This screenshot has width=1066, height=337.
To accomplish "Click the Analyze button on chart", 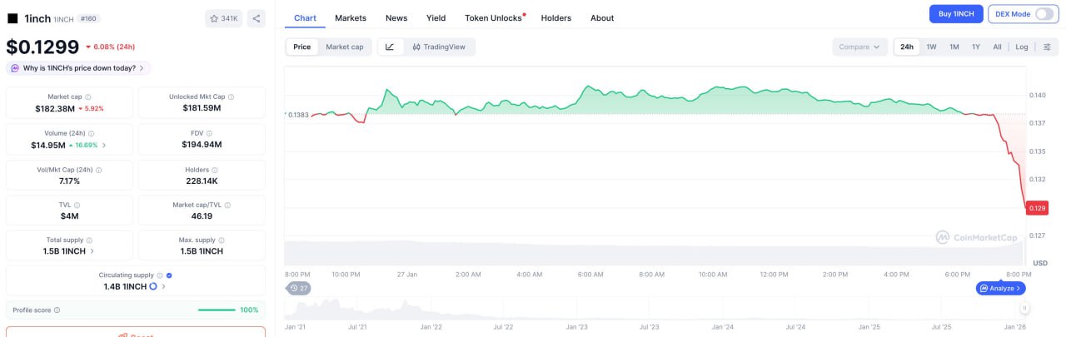I will pos(1000,288).
